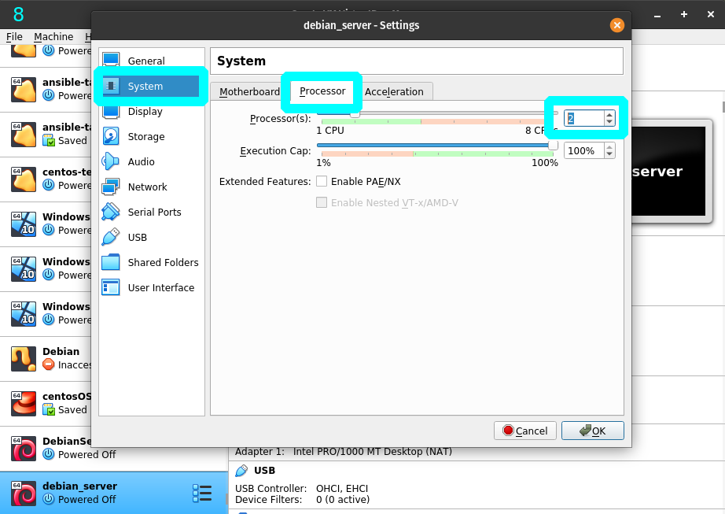Confirm settings with the OK button
The width and height of the screenshot is (725, 514).
592,431
